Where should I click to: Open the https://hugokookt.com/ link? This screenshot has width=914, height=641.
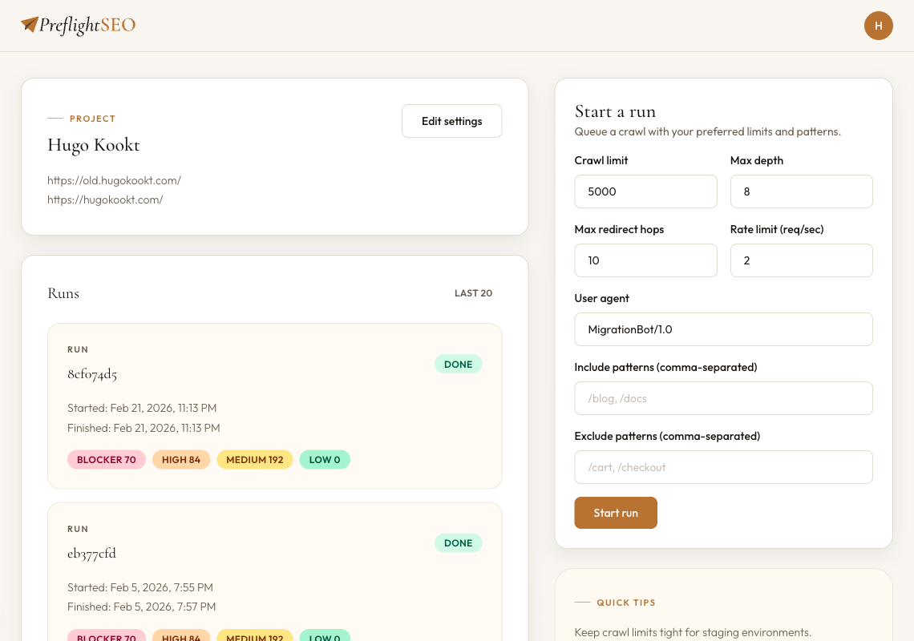click(x=104, y=199)
